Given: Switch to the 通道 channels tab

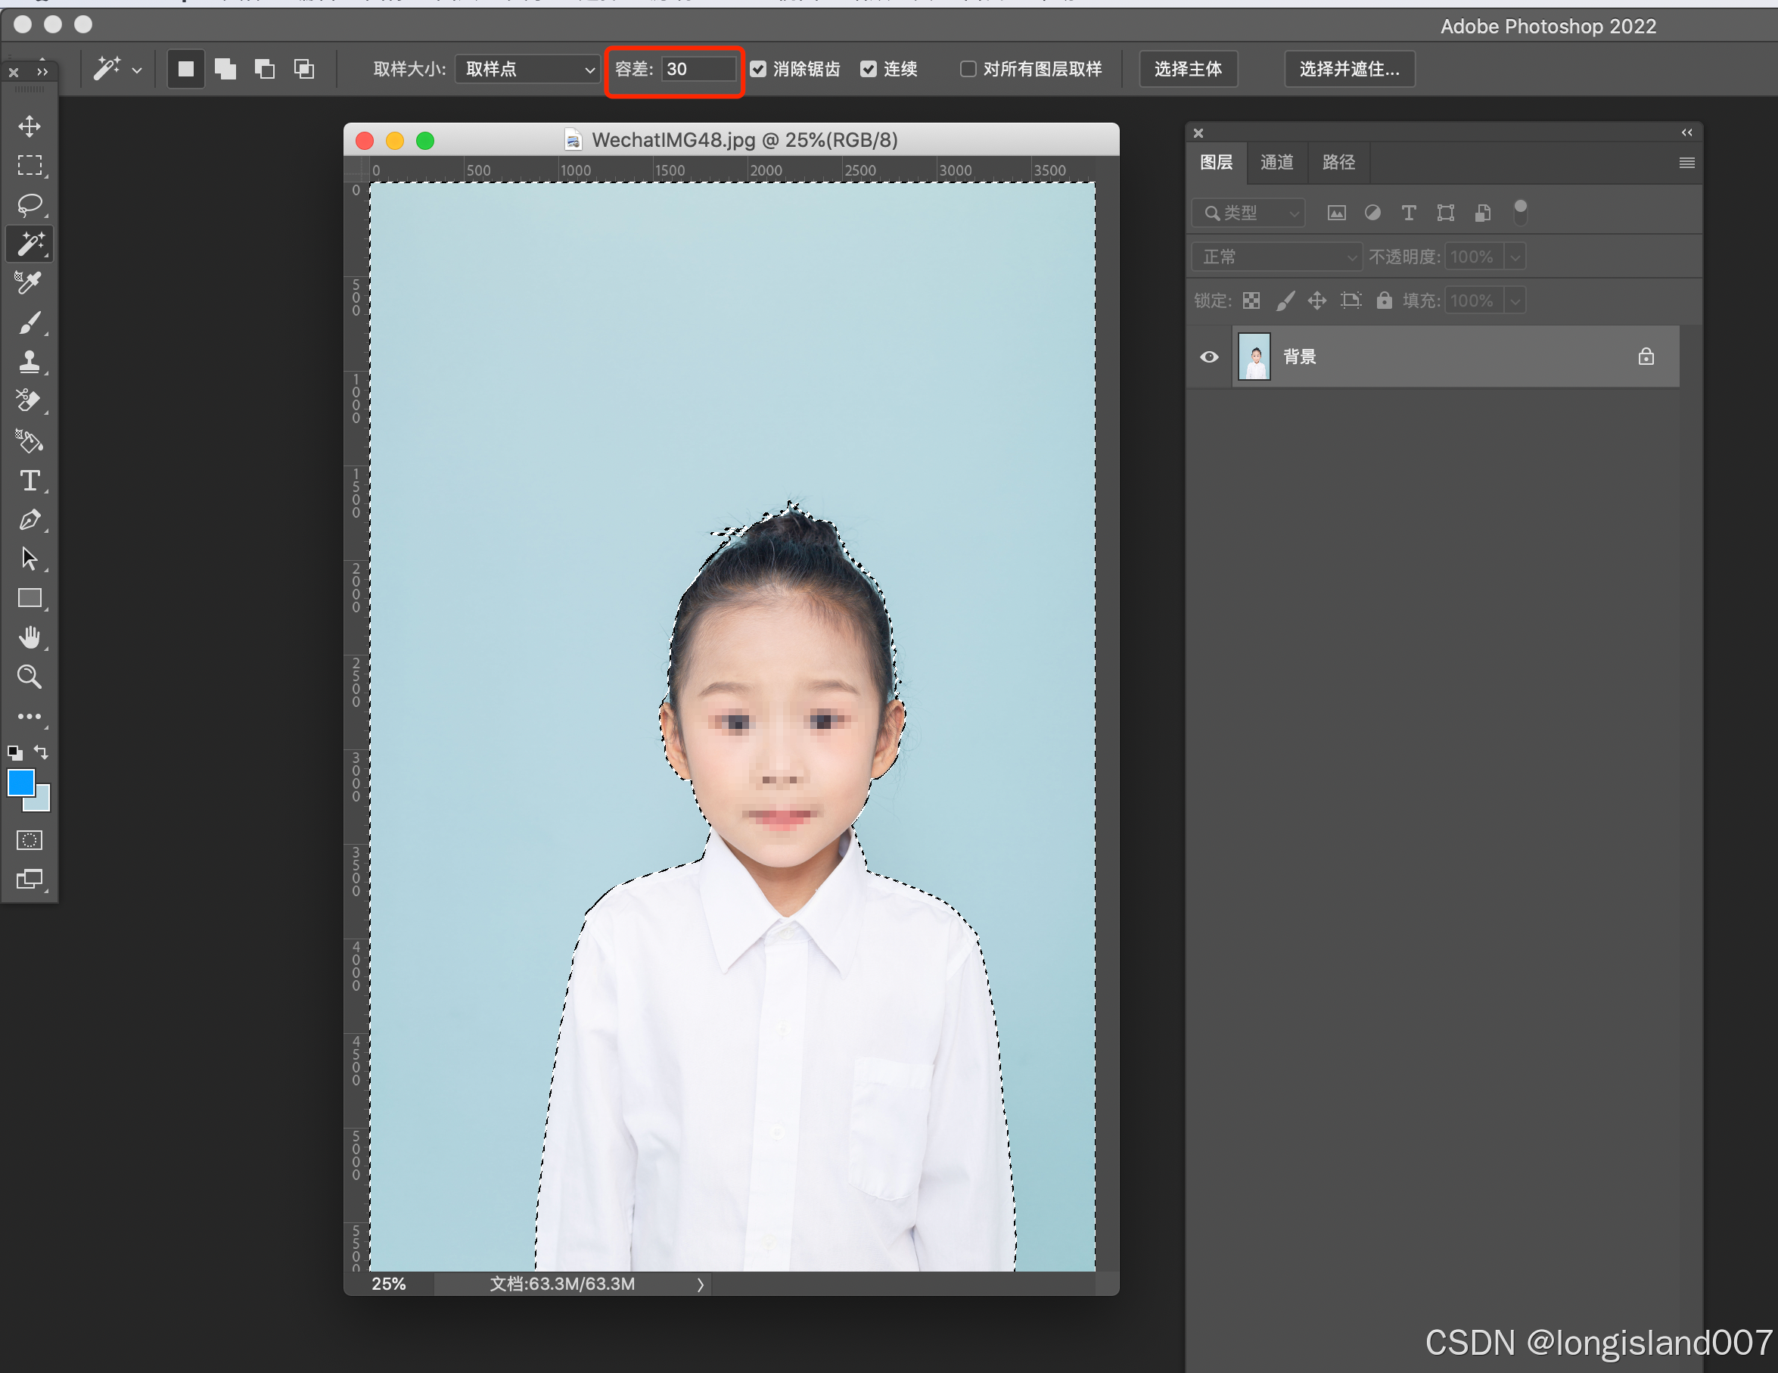Looking at the screenshot, I should click(1276, 162).
